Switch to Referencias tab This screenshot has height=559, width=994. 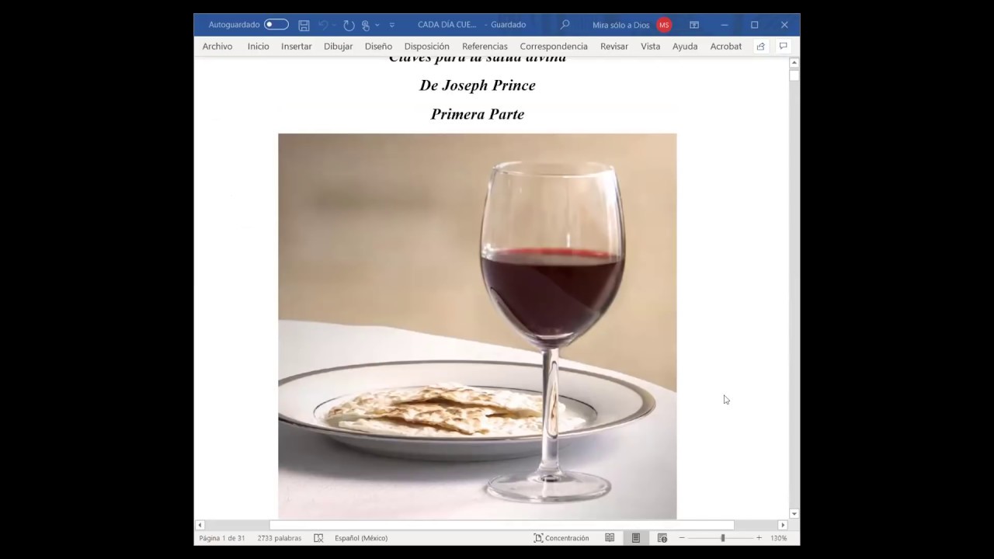[485, 47]
